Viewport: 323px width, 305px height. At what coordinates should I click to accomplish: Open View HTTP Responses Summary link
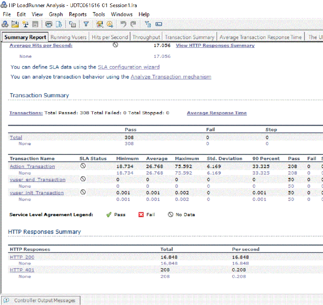point(215,45)
